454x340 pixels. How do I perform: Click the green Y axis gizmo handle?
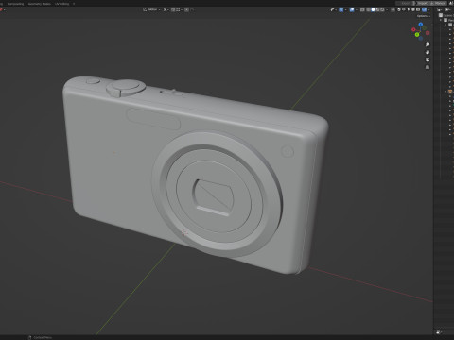point(417,34)
